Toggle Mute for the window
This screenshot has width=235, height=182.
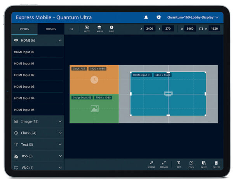coord(87,29)
